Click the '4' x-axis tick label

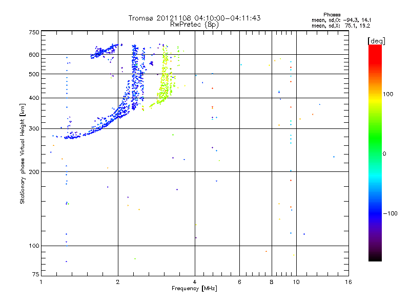point(195,282)
